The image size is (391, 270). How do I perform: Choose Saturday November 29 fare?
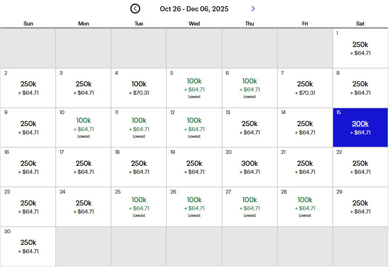(360, 207)
